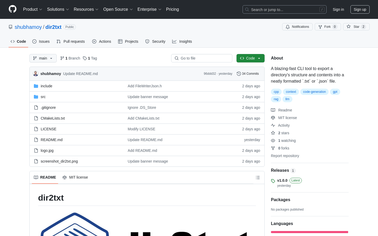Click the llm topic tag
Image resolution: width=378 pixels, height=236 pixels.
click(287, 99)
